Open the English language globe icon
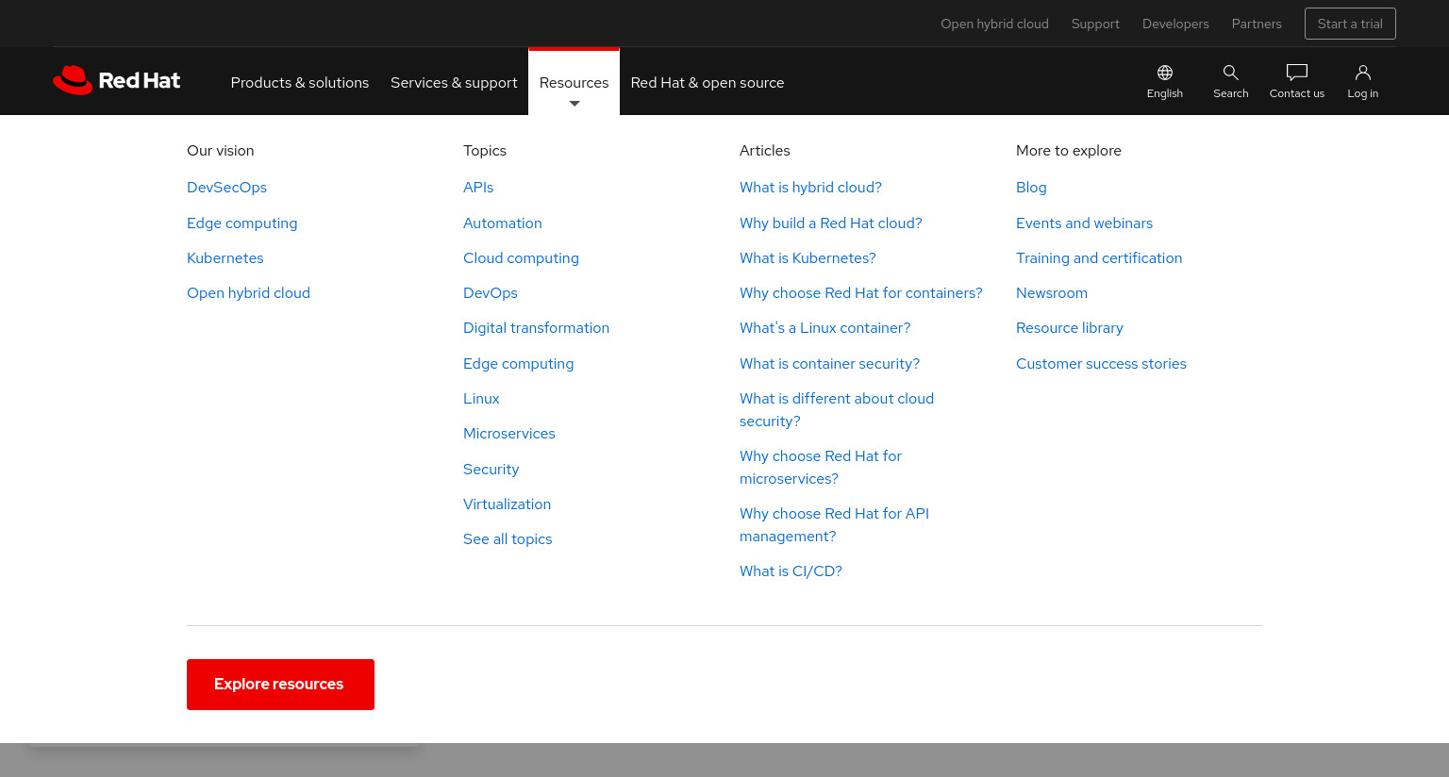 pos(1165,73)
